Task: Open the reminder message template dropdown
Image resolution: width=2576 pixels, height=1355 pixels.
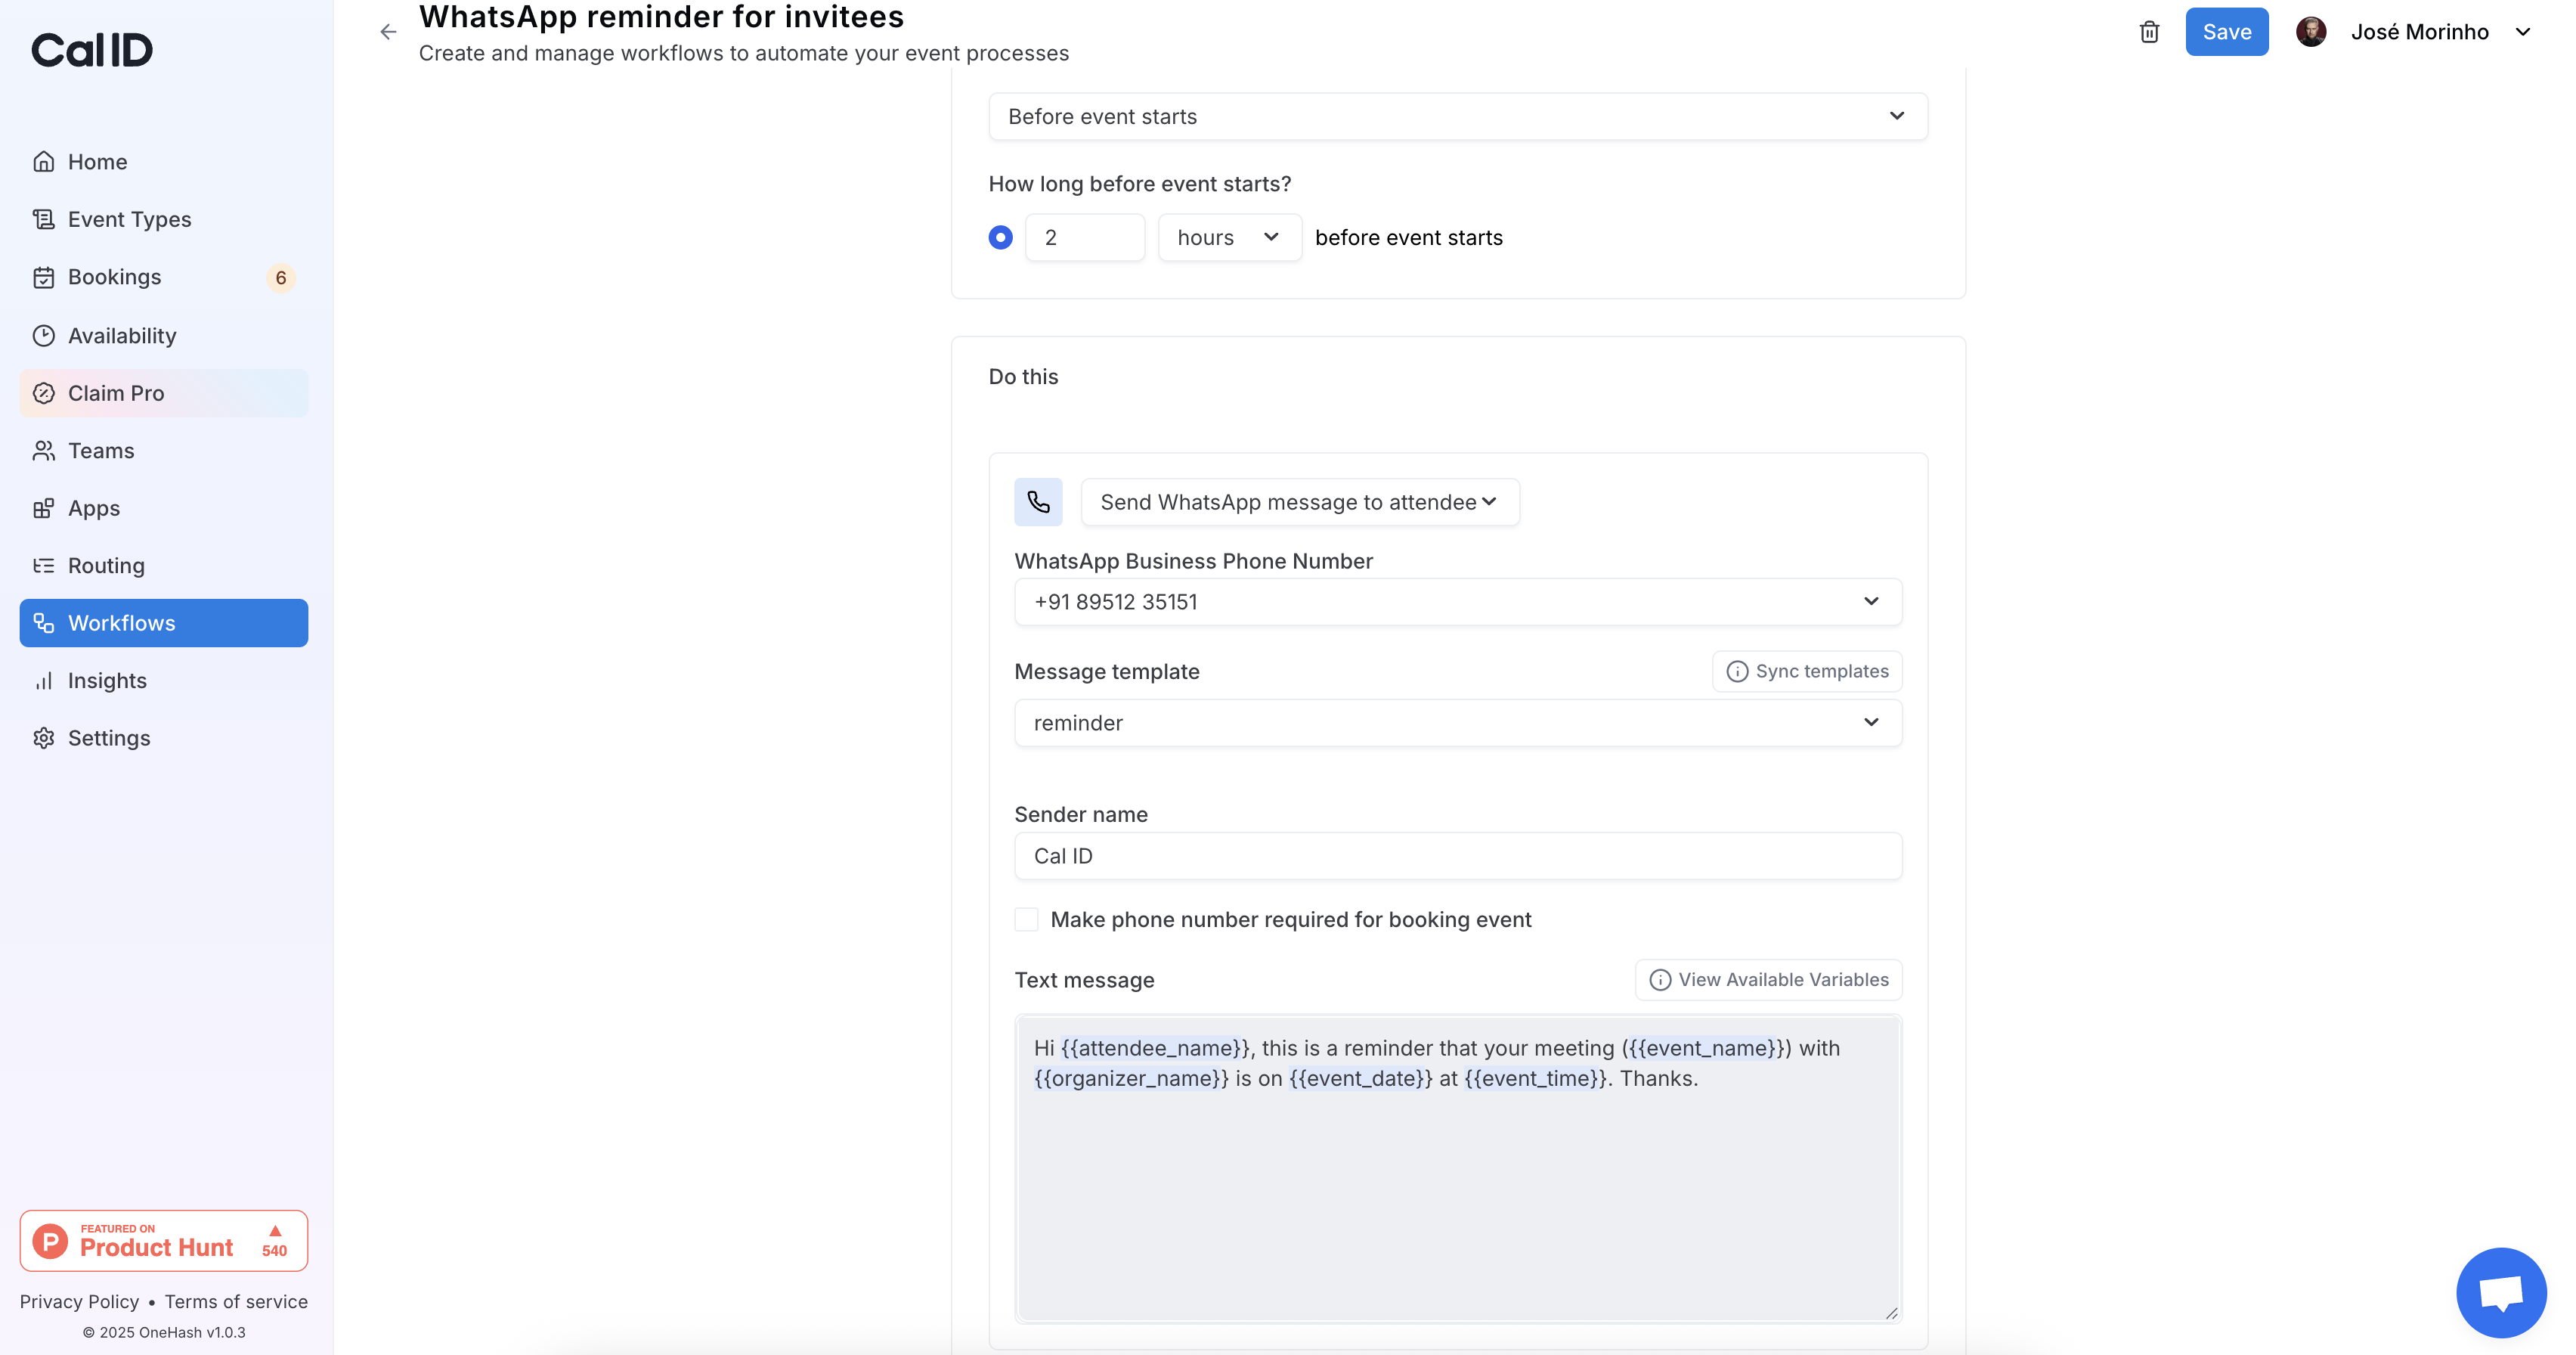Action: tap(1457, 723)
